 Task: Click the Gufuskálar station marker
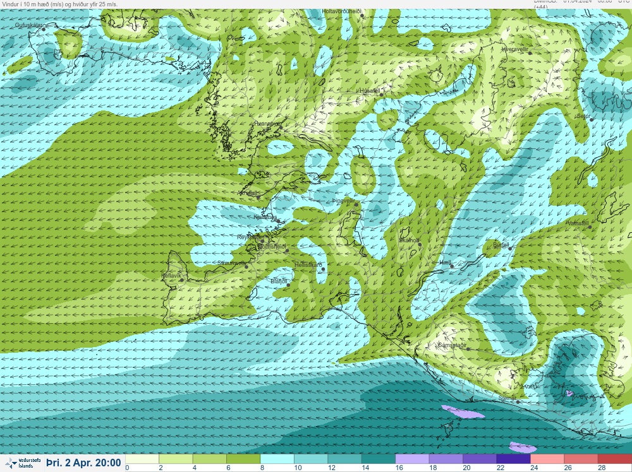pyautogui.click(x=44, y=30)
